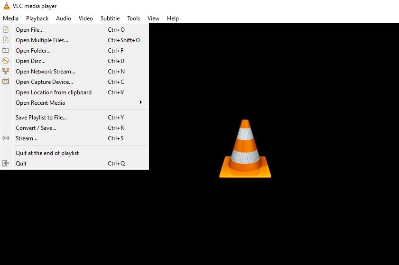Click the Quit exit icon
This screenshot has height=265, width=399.
tap(6, 163)
